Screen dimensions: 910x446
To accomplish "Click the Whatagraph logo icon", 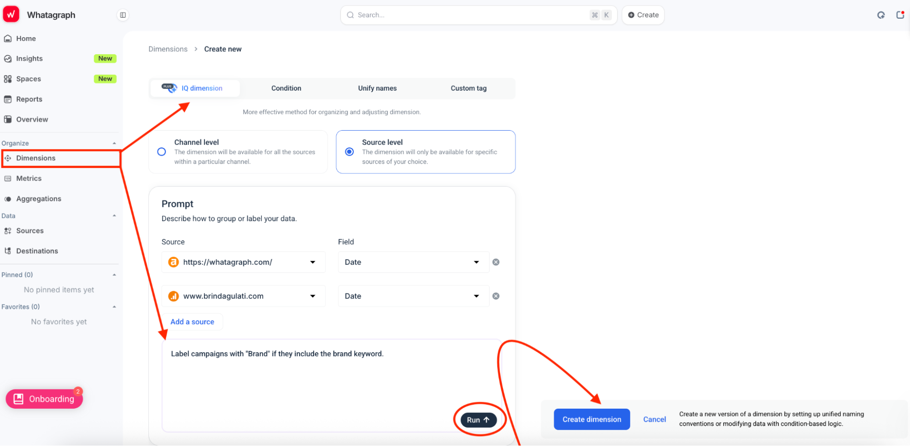I will coord(11,15).
